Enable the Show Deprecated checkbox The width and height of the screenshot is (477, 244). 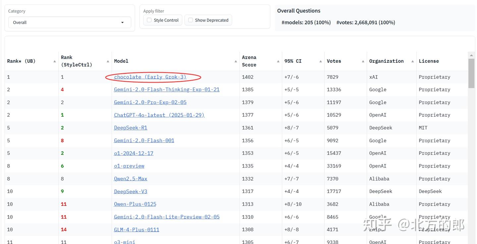[190, 20]
